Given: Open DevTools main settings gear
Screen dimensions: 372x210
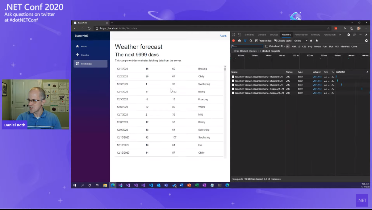Looking at the screenshot, I should [349, 35].
